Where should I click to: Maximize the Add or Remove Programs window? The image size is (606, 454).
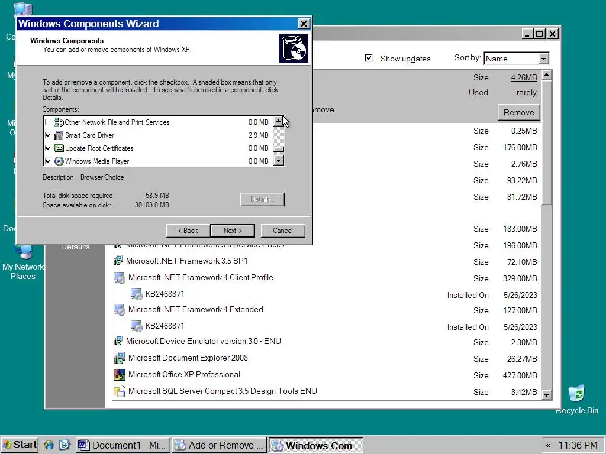[x=540, y=34]
